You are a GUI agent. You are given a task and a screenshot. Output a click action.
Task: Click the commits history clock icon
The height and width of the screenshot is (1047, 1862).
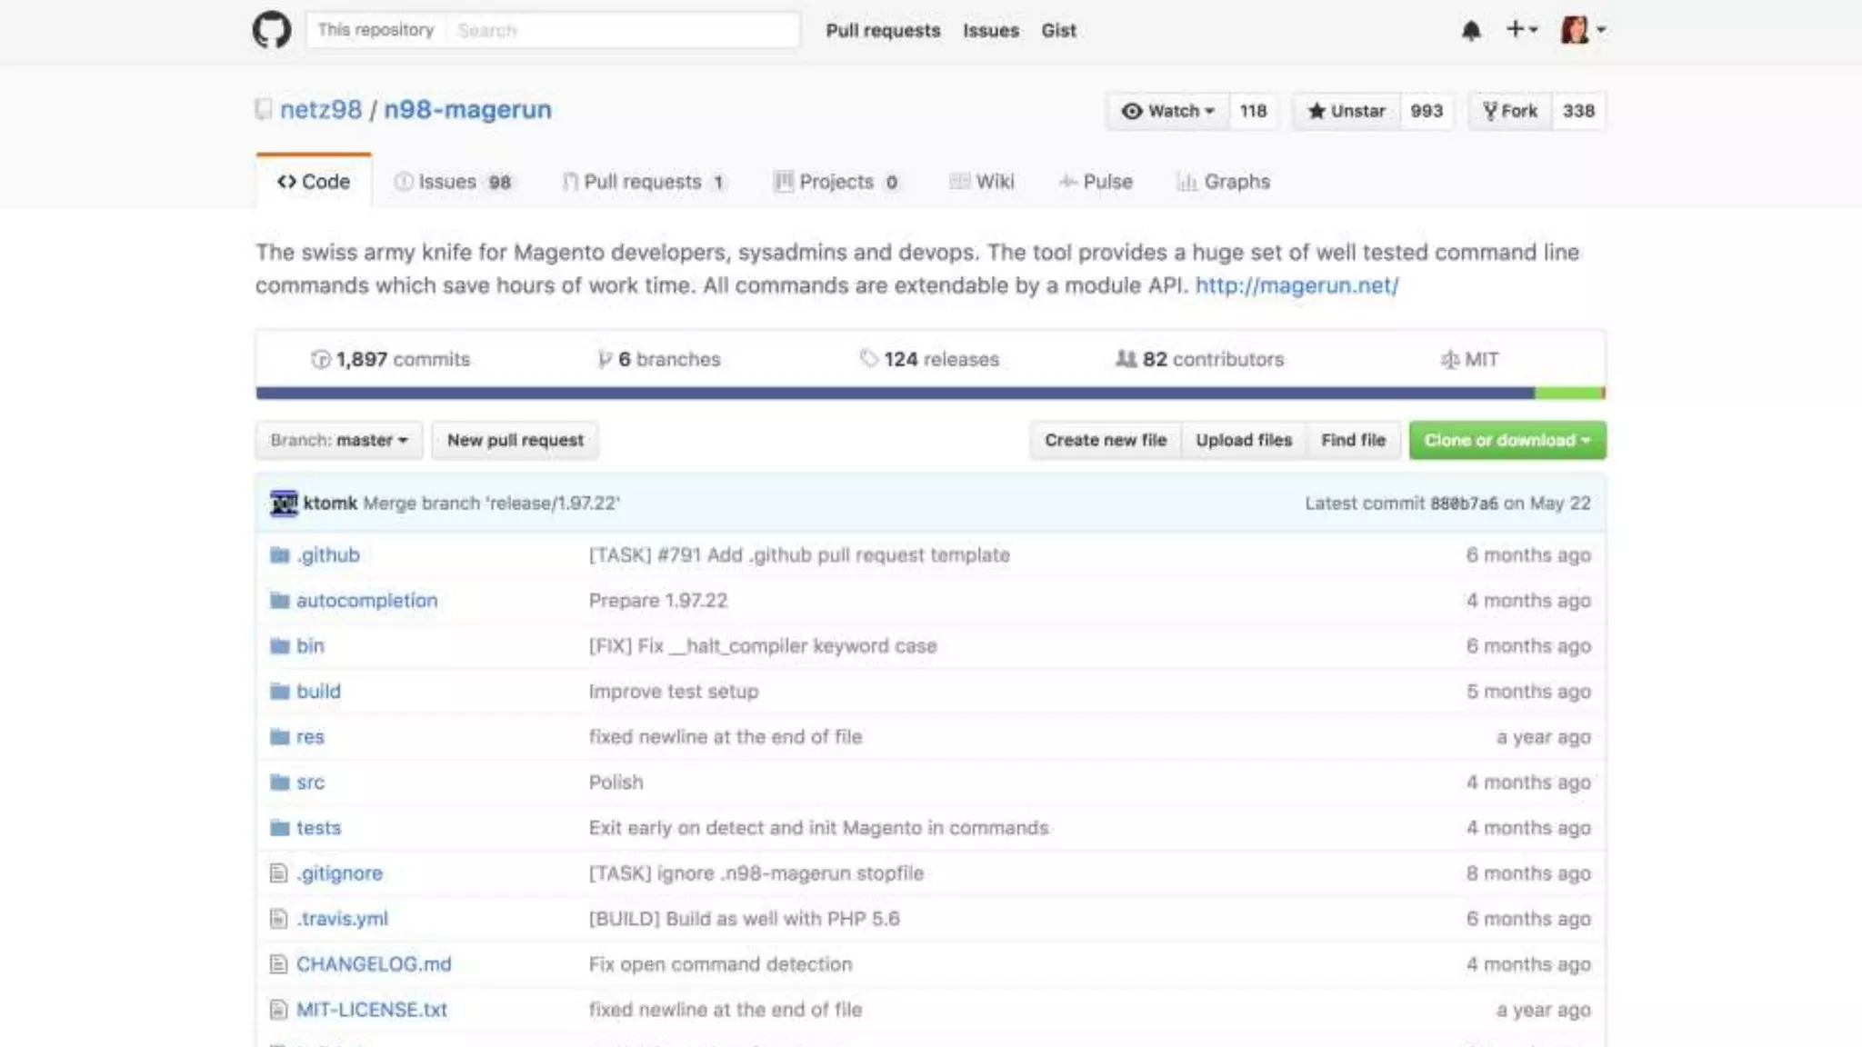click(x=320, y=359)
